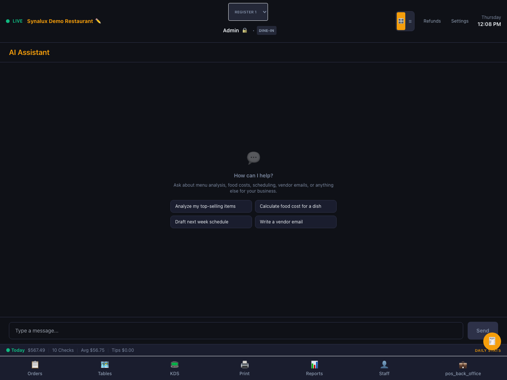Open the Register 1 dropdown
Image resolution: width=507 pixels, height=380 pixels.
click(248, 12)
